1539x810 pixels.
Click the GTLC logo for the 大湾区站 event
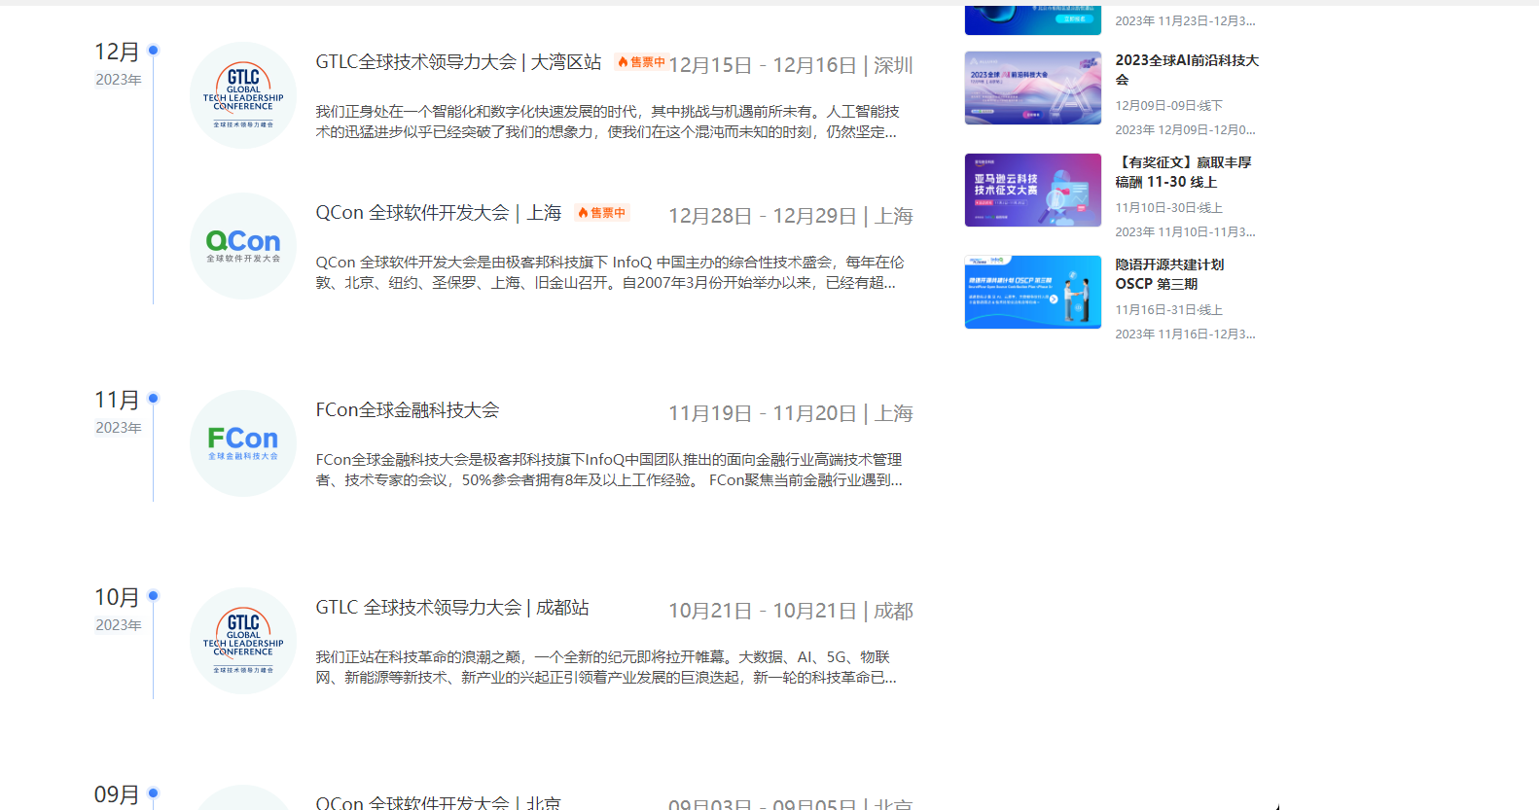pyautogui.click(x=243, y=95)
